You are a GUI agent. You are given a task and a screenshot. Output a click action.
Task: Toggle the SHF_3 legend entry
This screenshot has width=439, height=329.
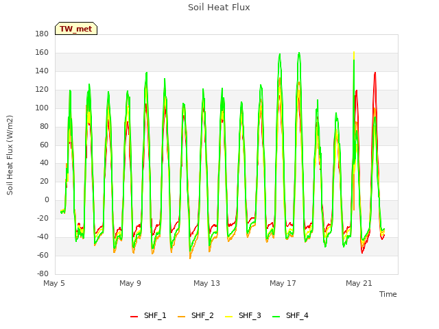(x=243, y=315)
